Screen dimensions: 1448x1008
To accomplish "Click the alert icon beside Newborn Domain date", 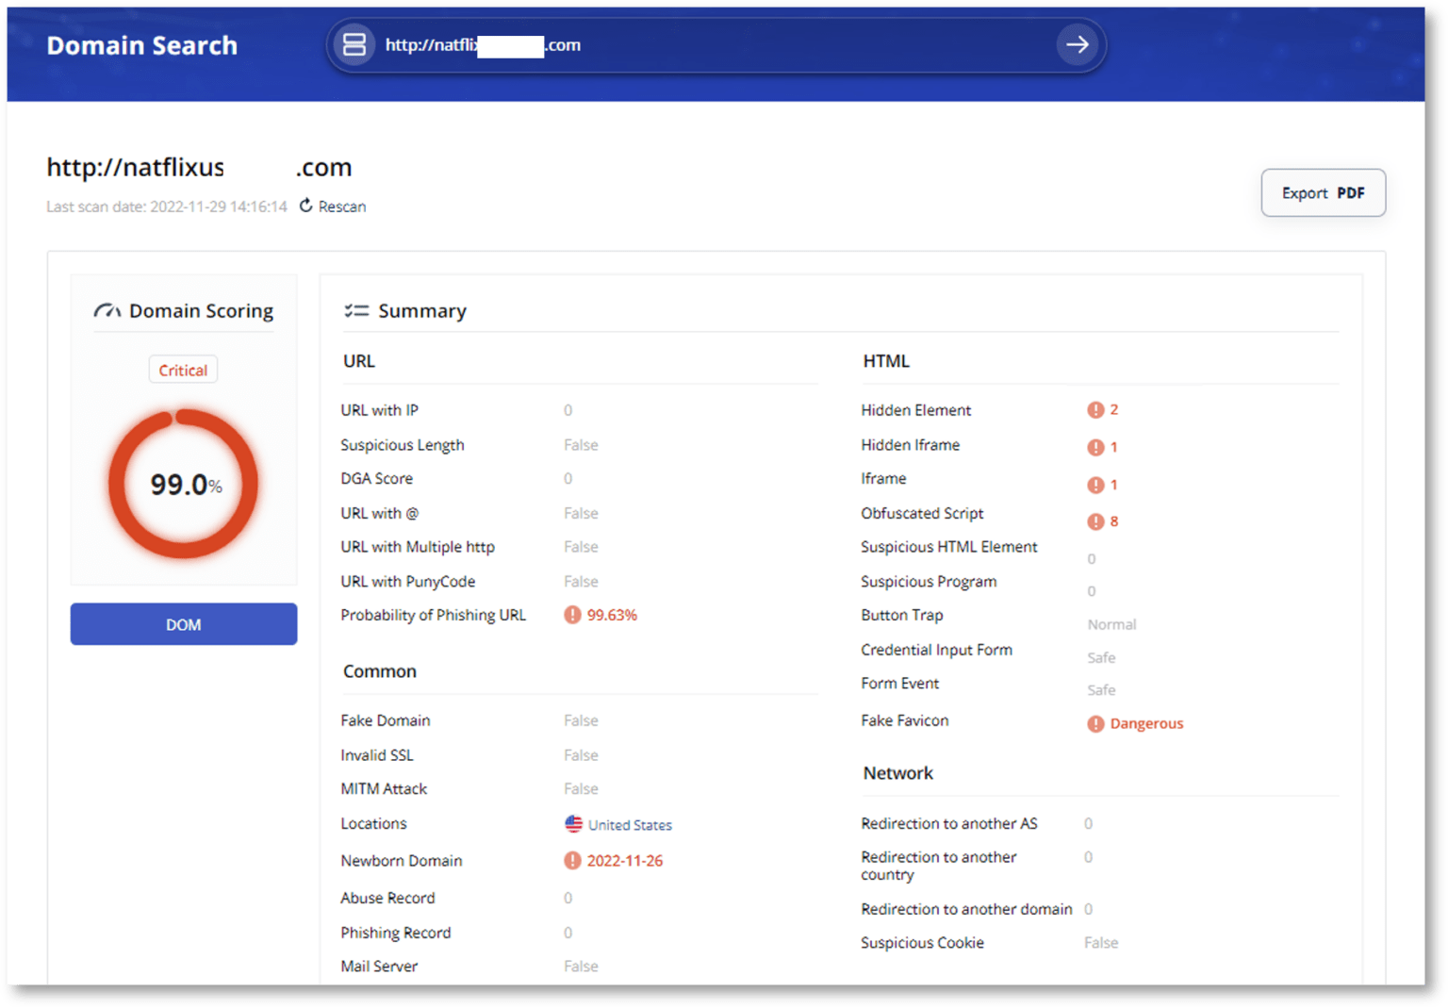I will (x=572, y=860).
